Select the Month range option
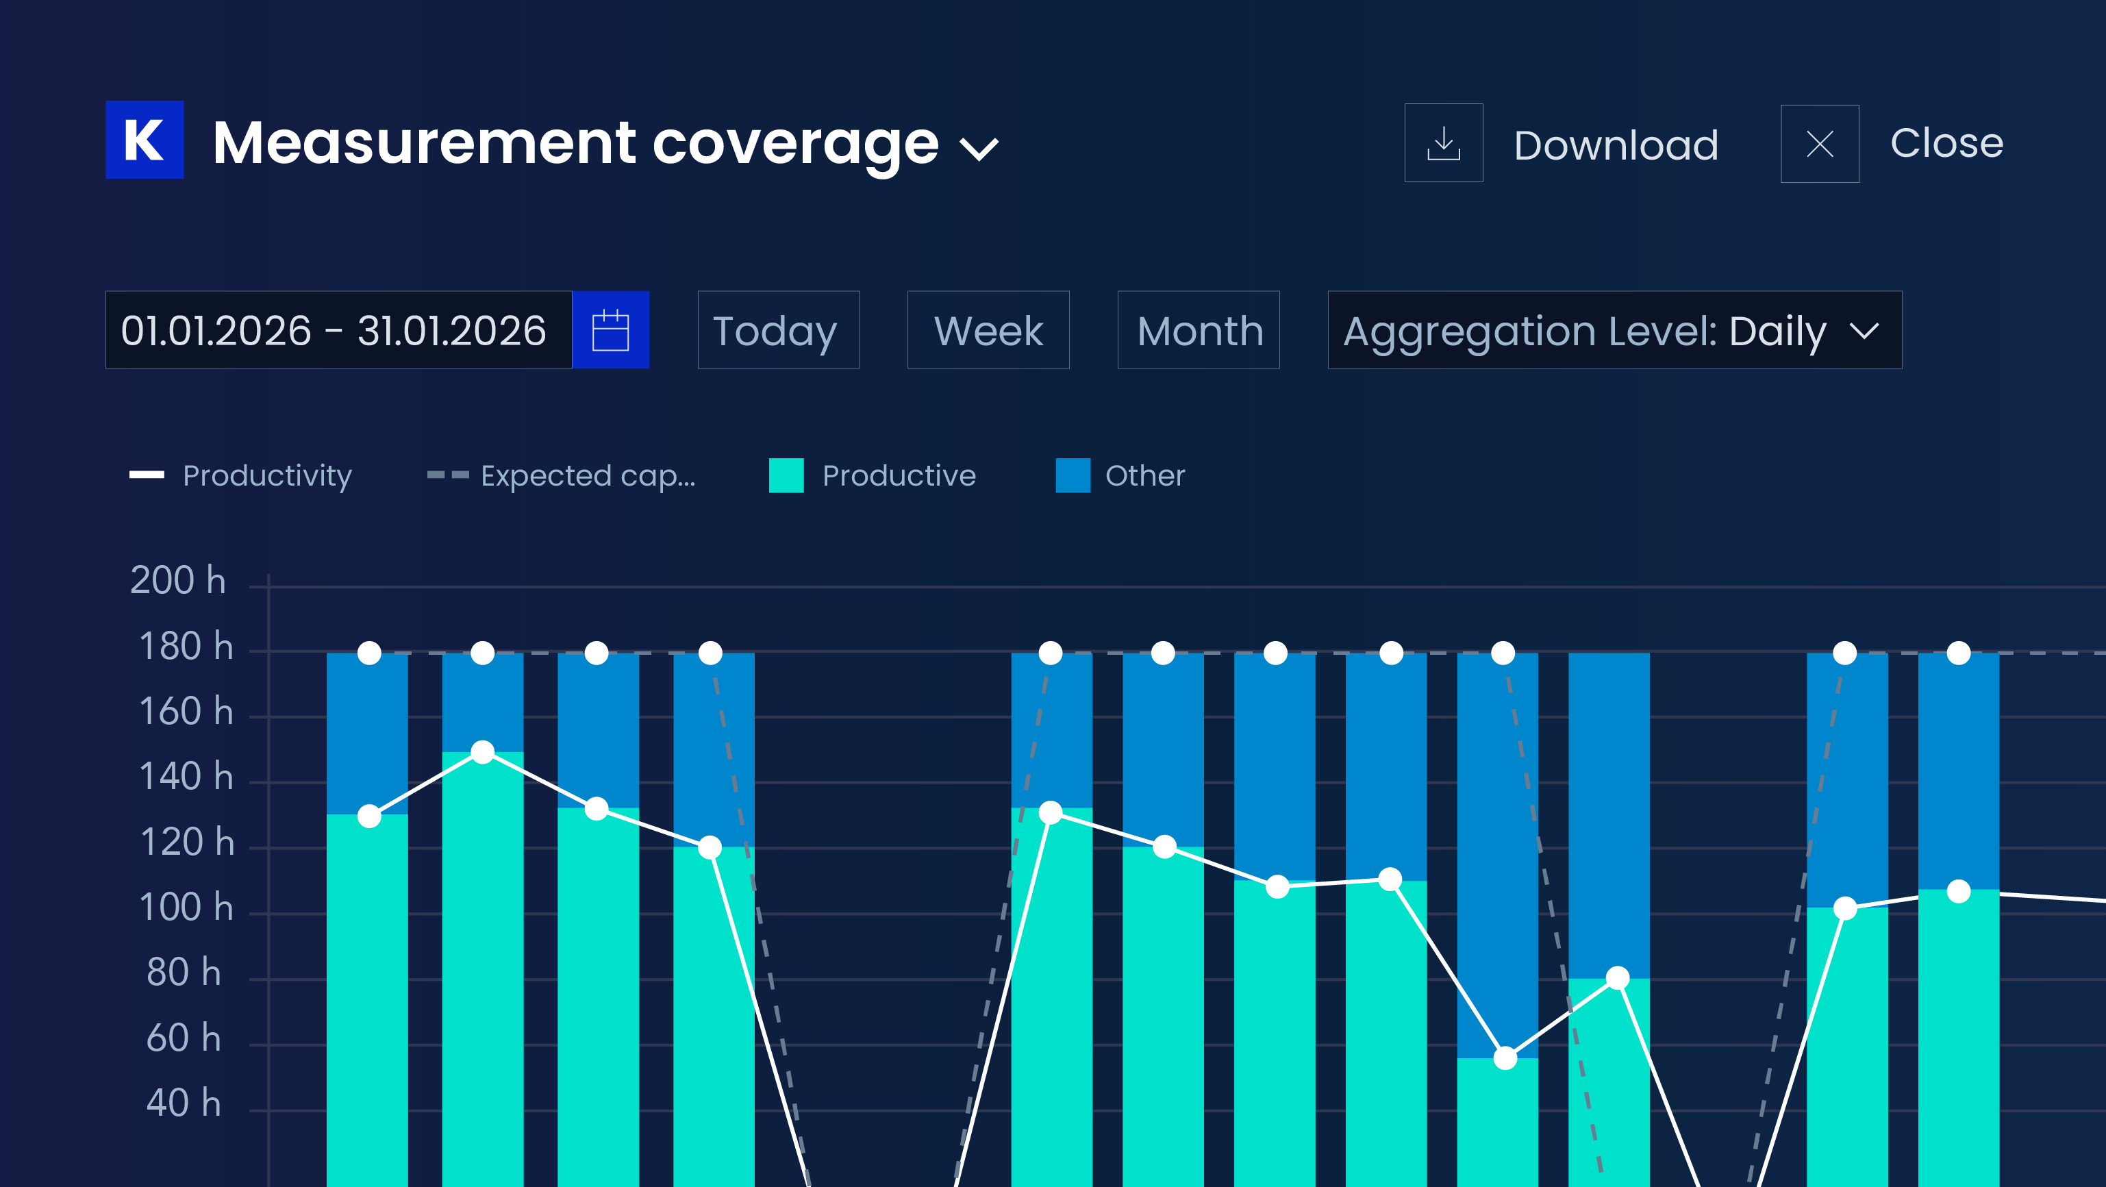This screenshot has width=2106, height=1187. [1199, 330]
